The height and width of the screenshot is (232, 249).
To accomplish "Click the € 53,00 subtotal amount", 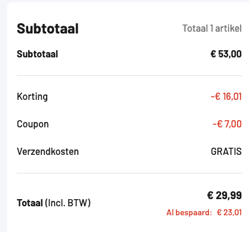I will [x=226, y=54].
